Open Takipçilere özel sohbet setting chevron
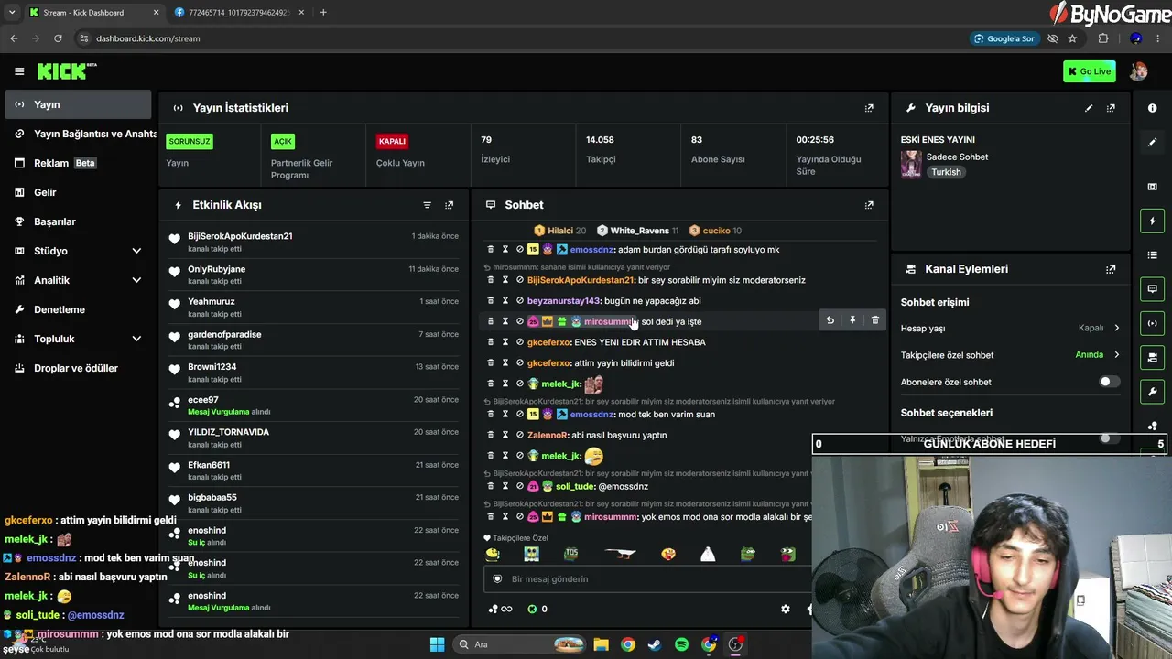Viewport: 1172px width, 659px height. [1116, 355]
